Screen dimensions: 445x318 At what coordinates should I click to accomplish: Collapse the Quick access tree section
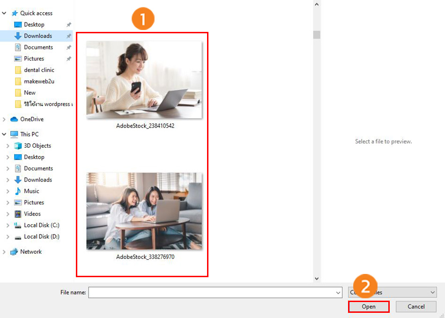point(4,13)
